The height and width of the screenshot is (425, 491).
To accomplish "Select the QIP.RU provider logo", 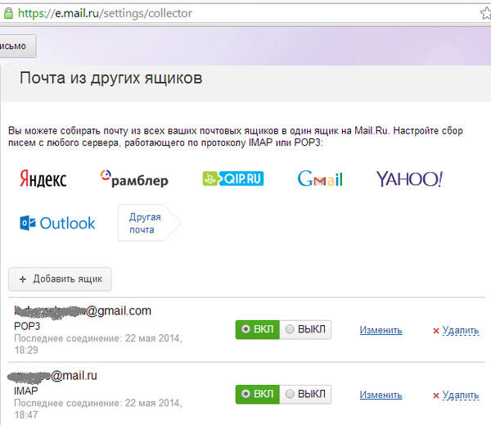I will (233, 179).
